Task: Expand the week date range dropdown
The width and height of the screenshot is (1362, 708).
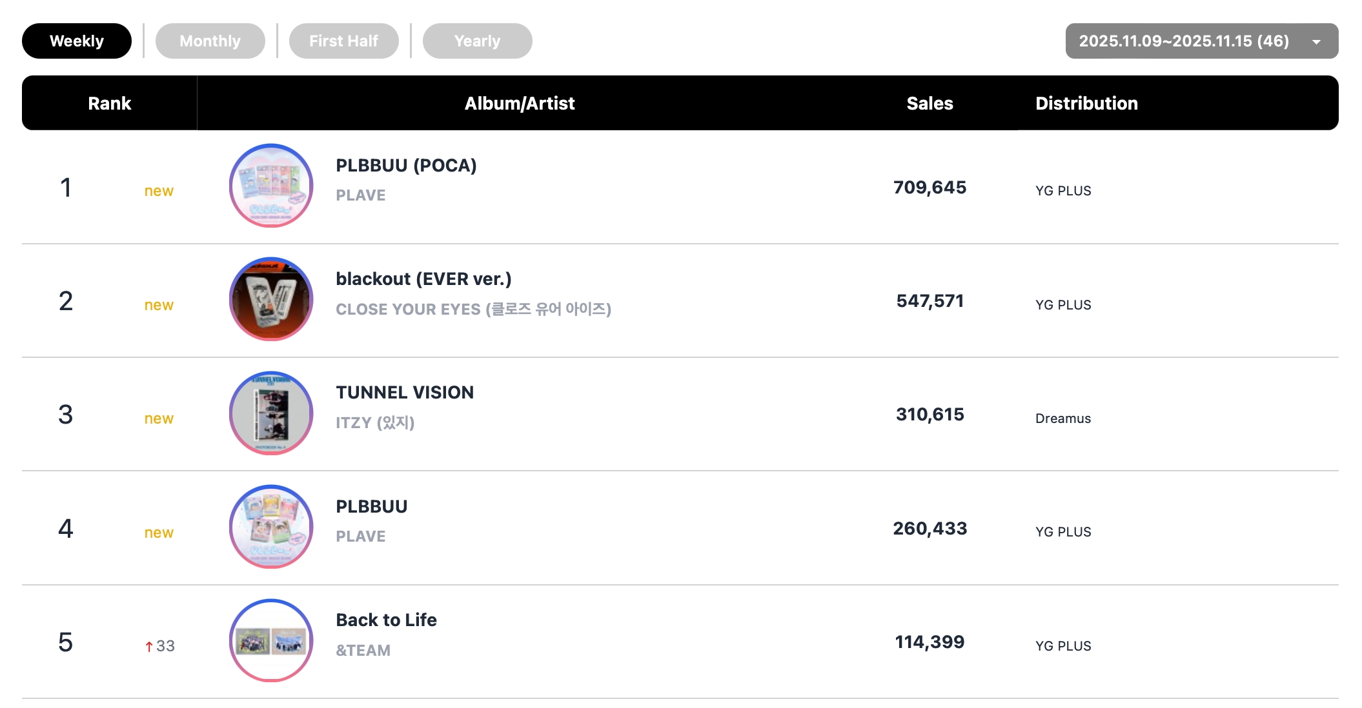Action: [x=1184, y=41]
